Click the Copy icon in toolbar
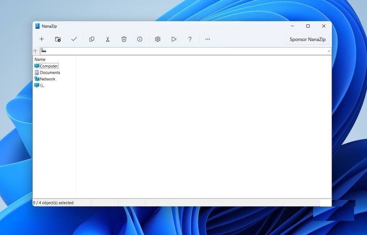 click(x=92, y=39)
